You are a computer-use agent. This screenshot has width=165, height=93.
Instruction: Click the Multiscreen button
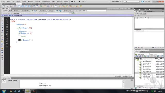click(67, 11)
